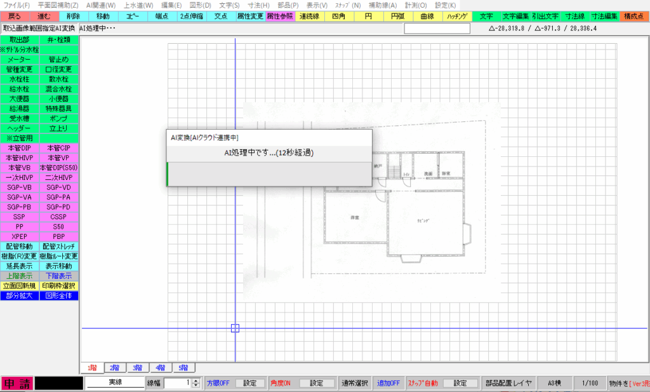Select the 本管DIP pipe type
Viewport: 650px width, 392px height.
pyautogui.click(x=18, y=148)
